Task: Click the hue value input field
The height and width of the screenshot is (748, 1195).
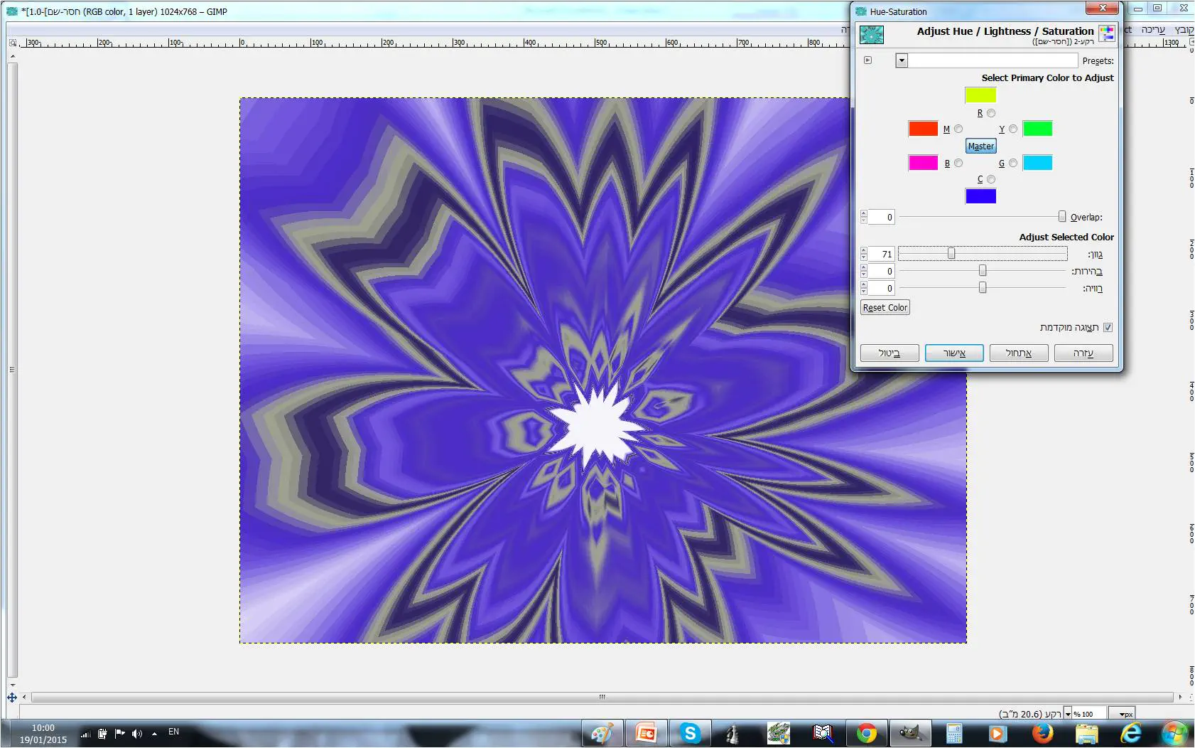Action: coord(881,254)
